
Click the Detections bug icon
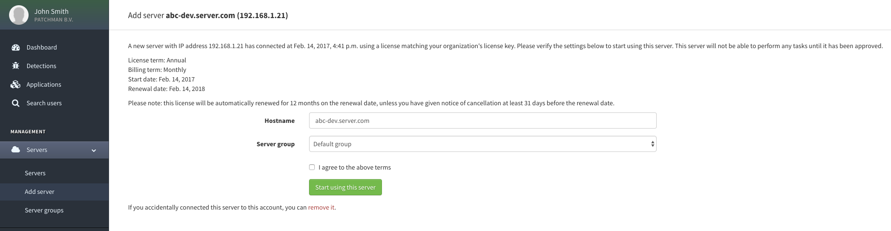point(16,66)
